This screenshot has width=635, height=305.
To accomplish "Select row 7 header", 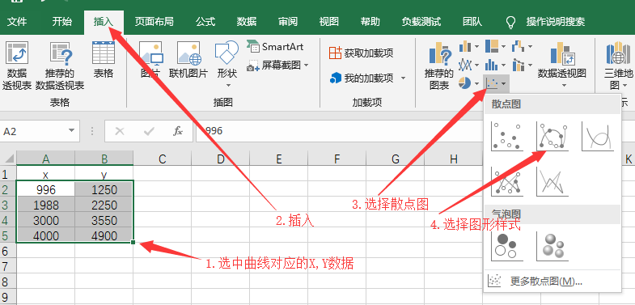I will tap(8, 266).
